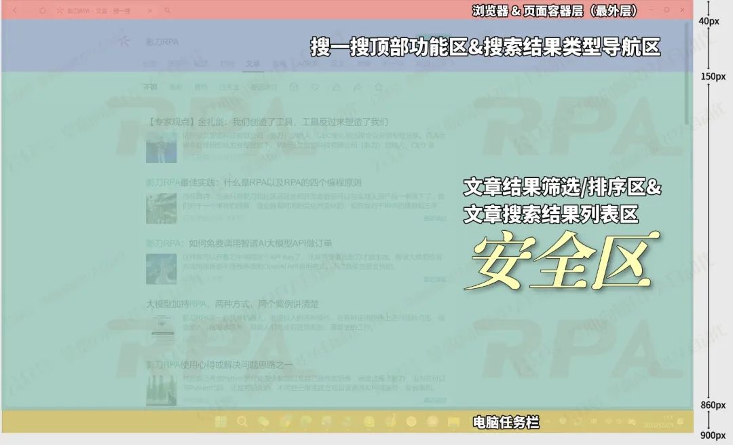Click the cube icon in filter row
Viewport: 733px width, 445px height.
[x=294, y=87]
